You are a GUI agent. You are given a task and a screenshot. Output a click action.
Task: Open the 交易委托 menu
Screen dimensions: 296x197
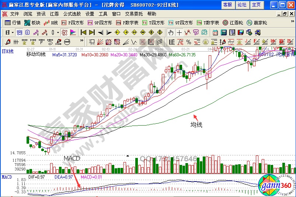pyautogui.click(x=133, y=14)
